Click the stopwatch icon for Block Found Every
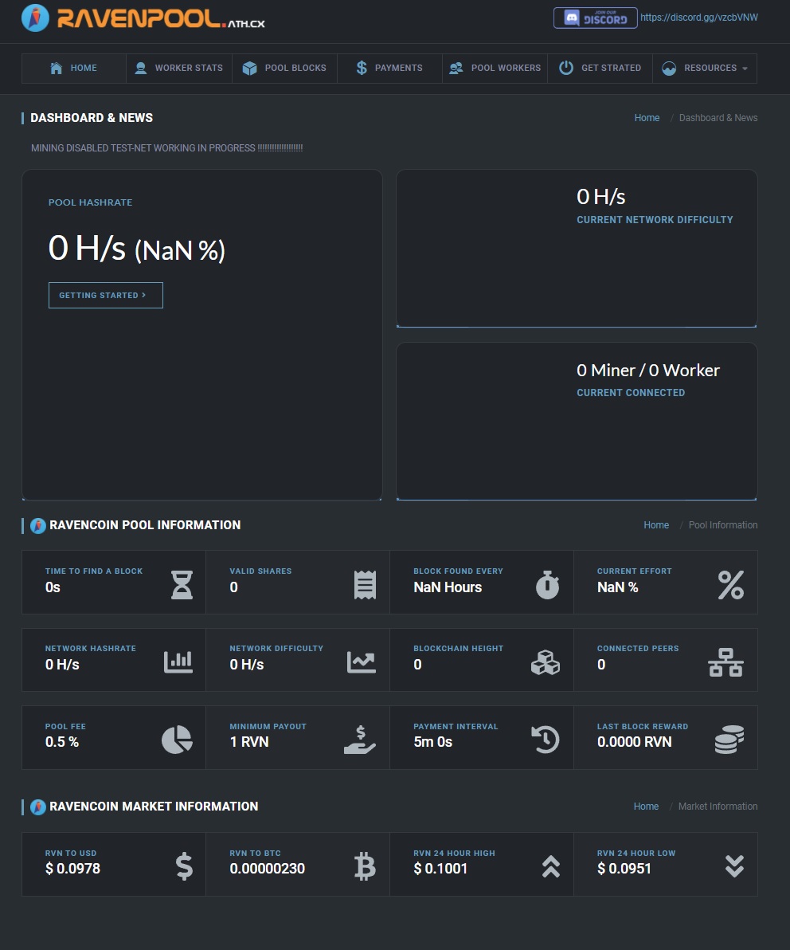Image resolution: width=790 pixels, height=950 pixels. pos(547,585)
